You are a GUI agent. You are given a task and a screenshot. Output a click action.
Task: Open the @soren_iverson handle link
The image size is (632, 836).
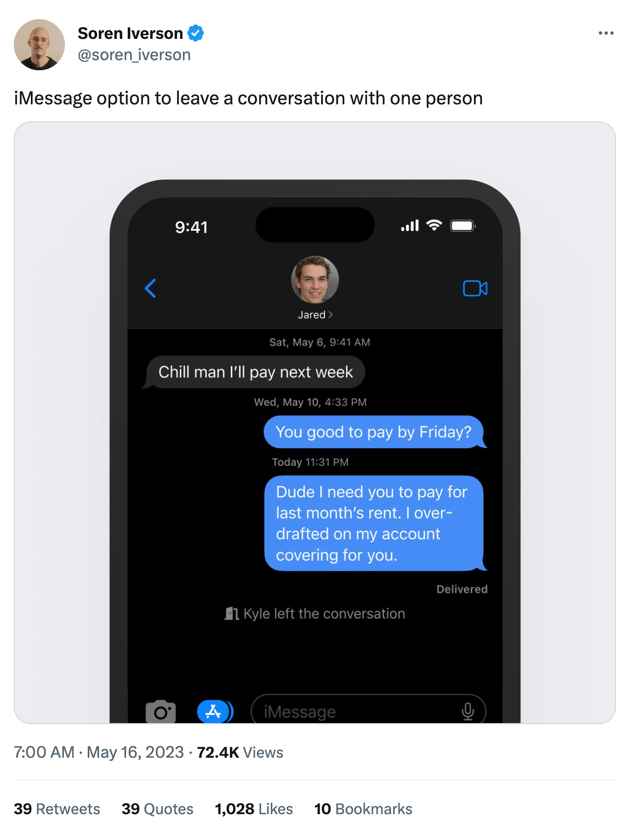(134, 55)
